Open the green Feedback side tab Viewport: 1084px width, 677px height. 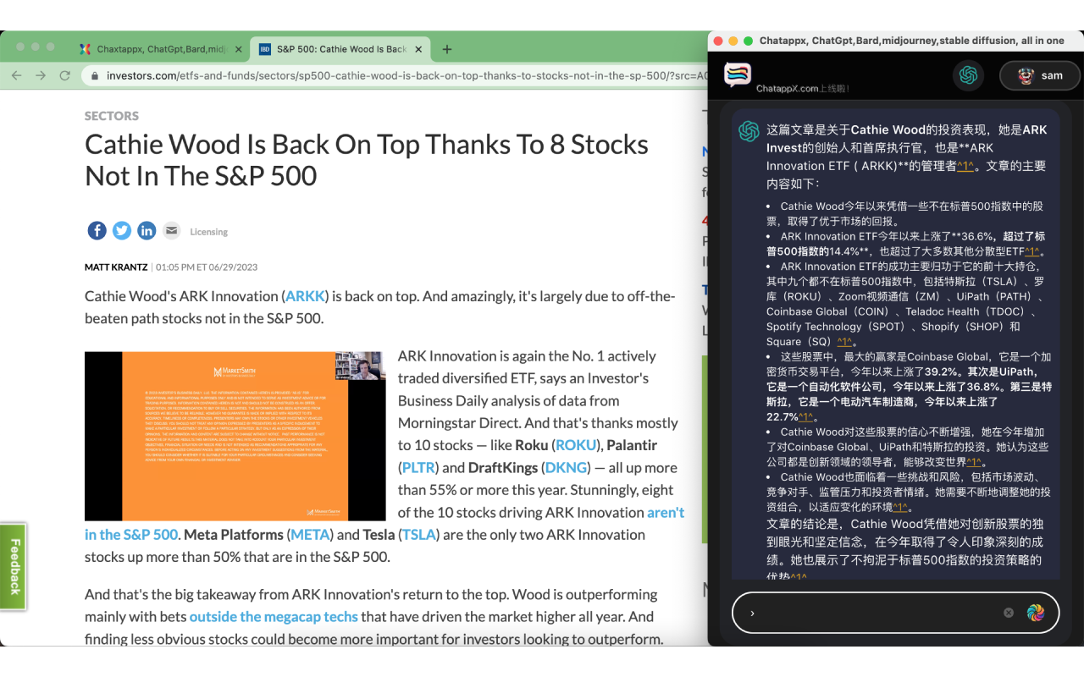click(14, 565)
